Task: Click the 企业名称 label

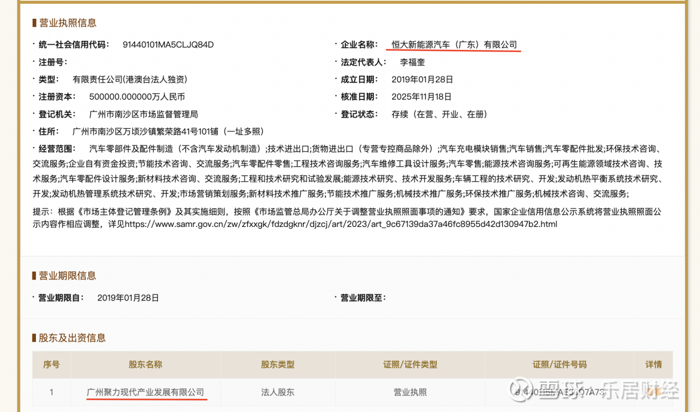Action: pyautogui.click(x=359, y=45)
